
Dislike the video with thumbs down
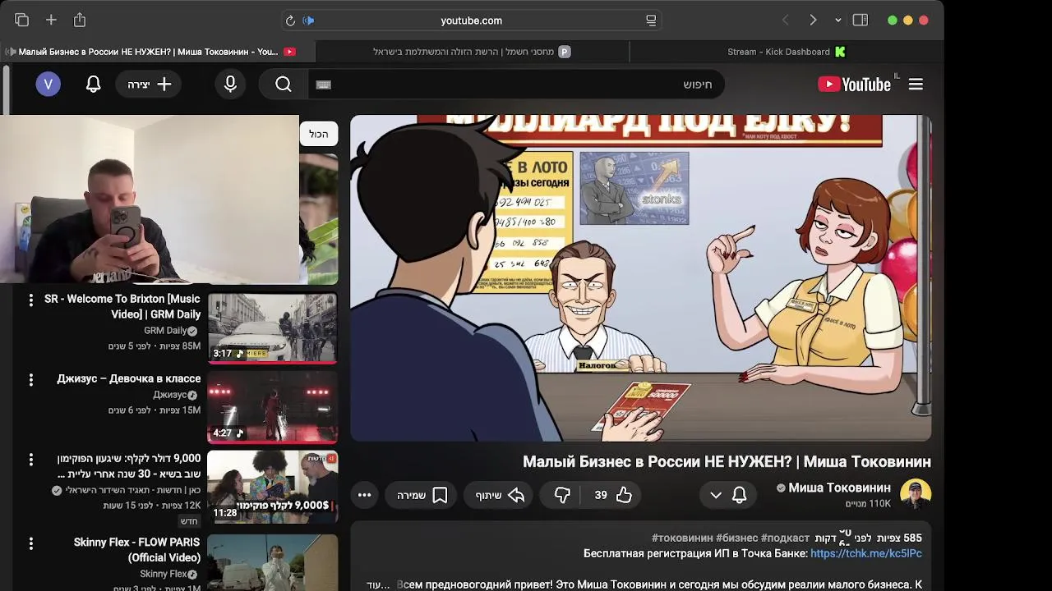point(562,495)
